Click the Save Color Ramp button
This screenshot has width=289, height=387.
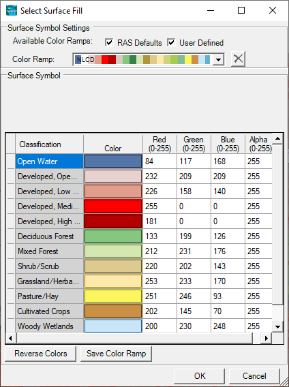click(x=116, y=354)
